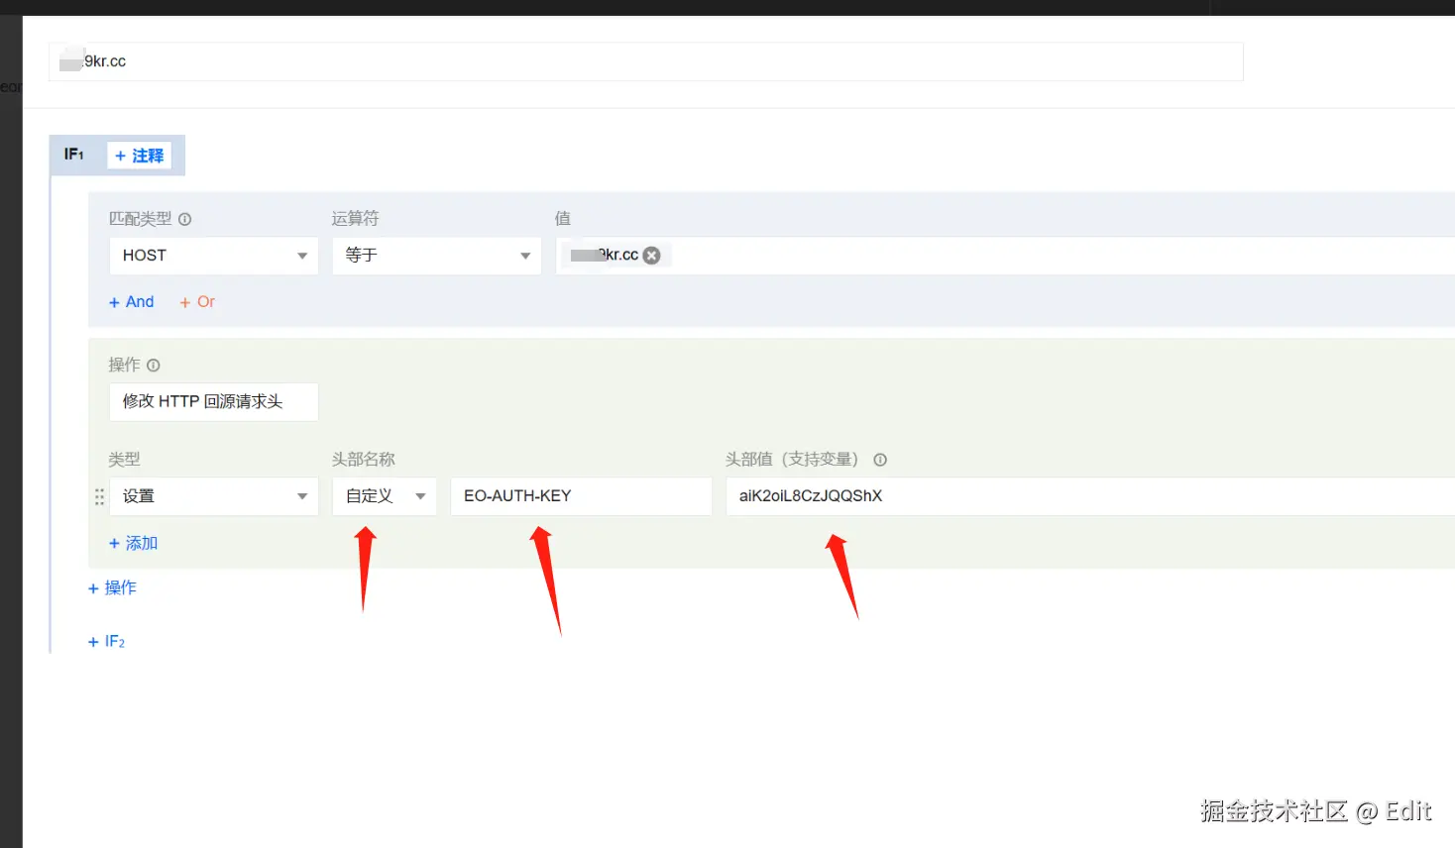Screen dimensions: 1455x848
Task: Select the EO-AUTH-KEY header name field
Action: [580, 495]
